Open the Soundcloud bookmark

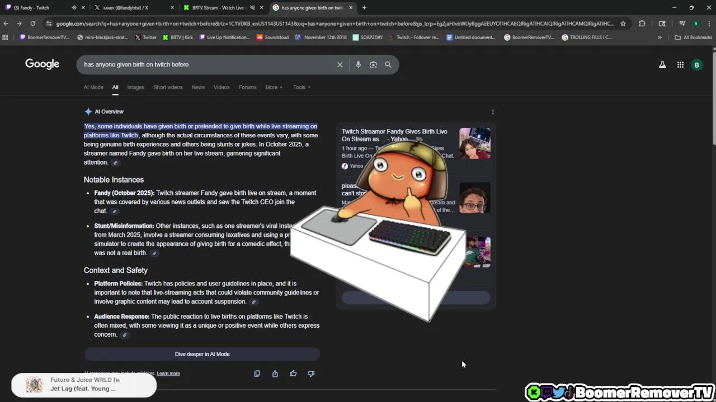point(272,37)
